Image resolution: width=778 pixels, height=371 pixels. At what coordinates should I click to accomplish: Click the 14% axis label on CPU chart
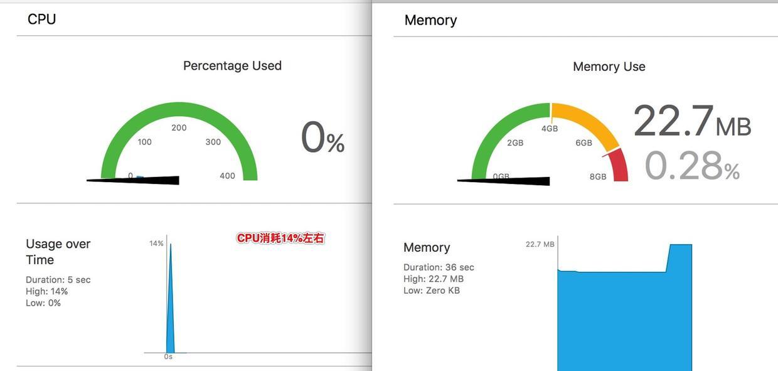click(x=156, y=244)
